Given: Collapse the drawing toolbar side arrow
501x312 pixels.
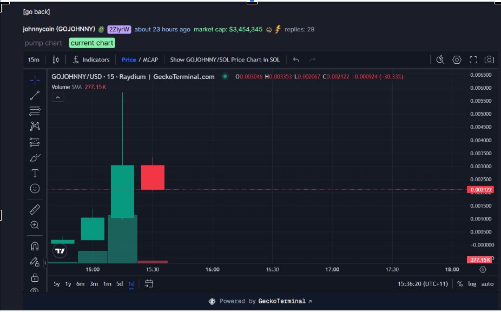Looking at the screenshot, I should coord(45,263).
